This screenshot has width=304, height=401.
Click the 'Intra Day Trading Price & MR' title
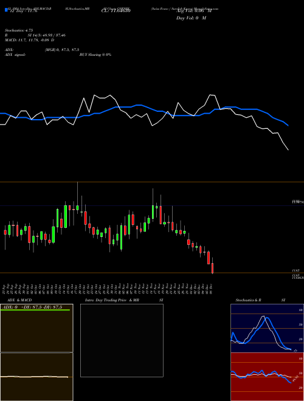112,300
